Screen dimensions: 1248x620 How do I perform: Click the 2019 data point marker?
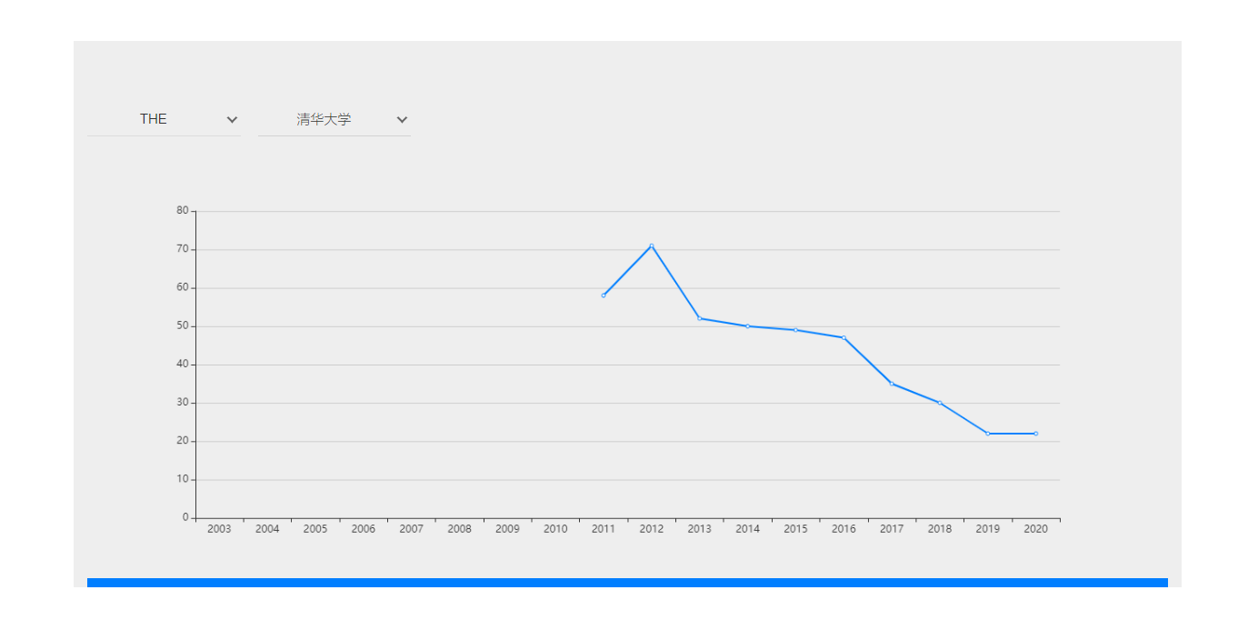pyautogui.click(x=988, y=434)
